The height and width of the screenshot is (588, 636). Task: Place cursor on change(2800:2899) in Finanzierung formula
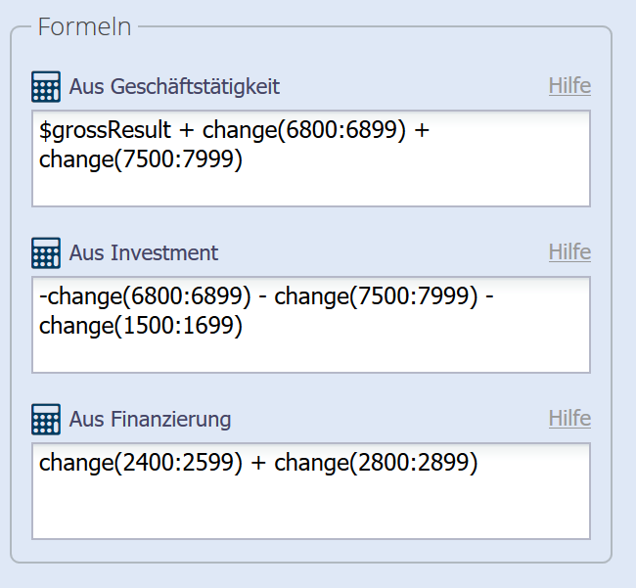(x=376, y=464)
